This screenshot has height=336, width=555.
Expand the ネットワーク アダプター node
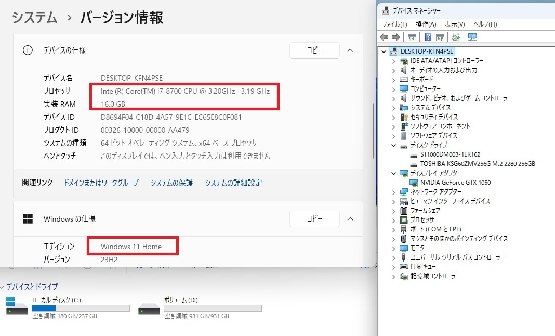pos(393,192)
